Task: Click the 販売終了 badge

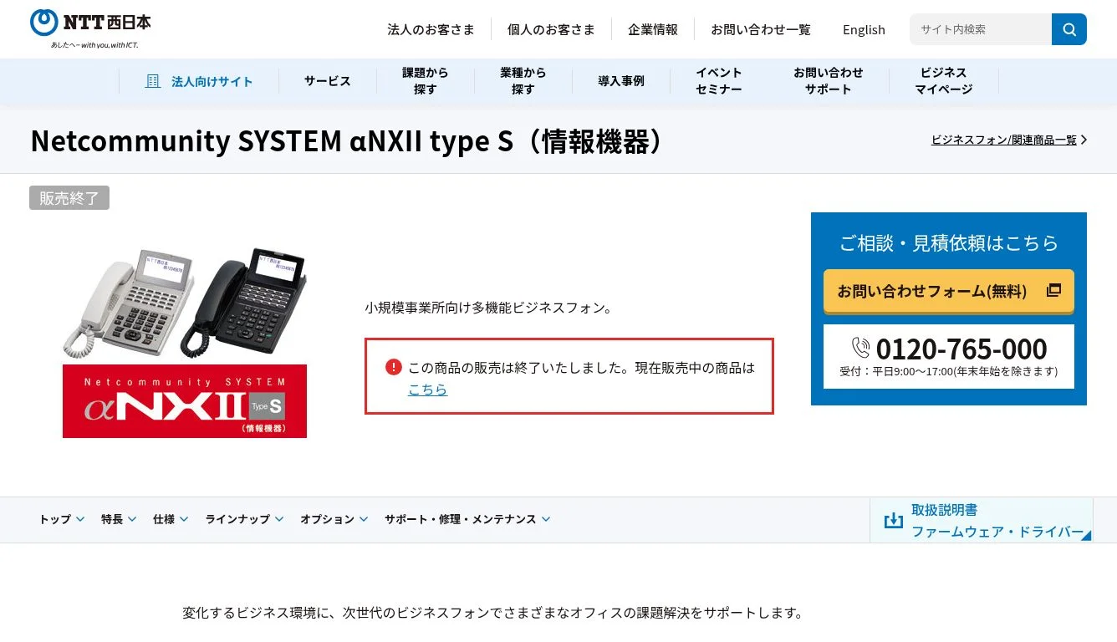Action: coord(69,198)
